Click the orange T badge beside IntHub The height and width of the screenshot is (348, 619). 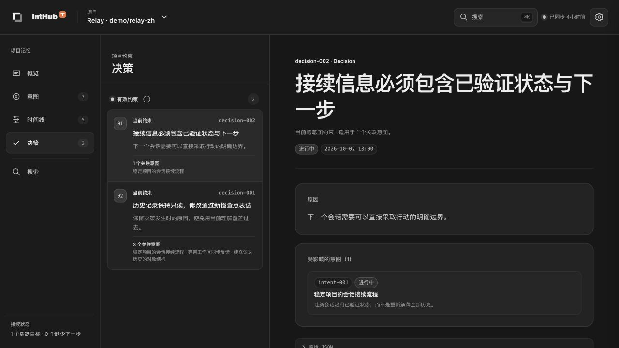[x=62, y=14]
